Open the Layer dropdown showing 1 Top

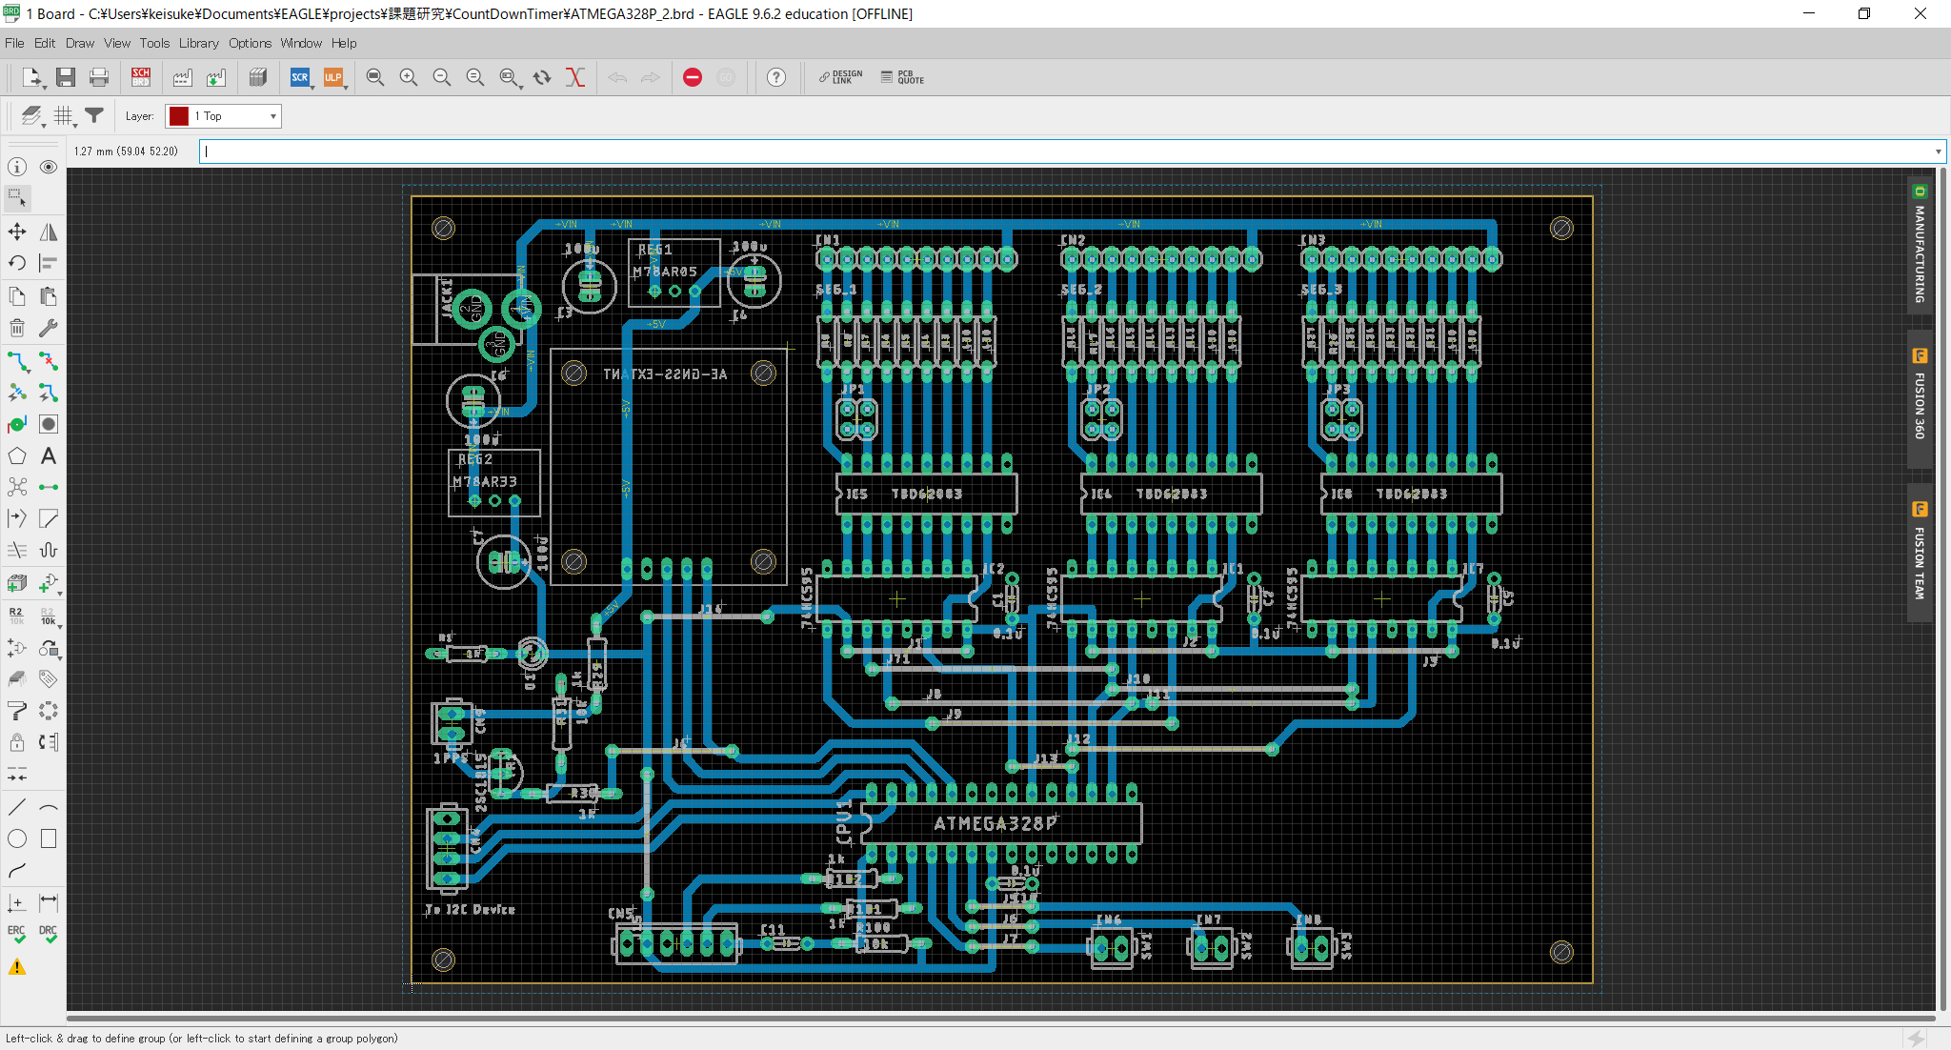(223, 116)
